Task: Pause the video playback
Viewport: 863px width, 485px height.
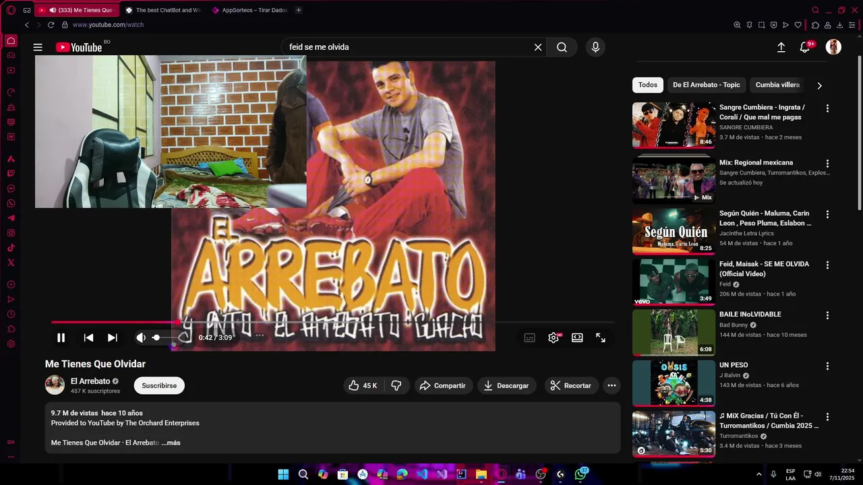Action: pos(61,337)
